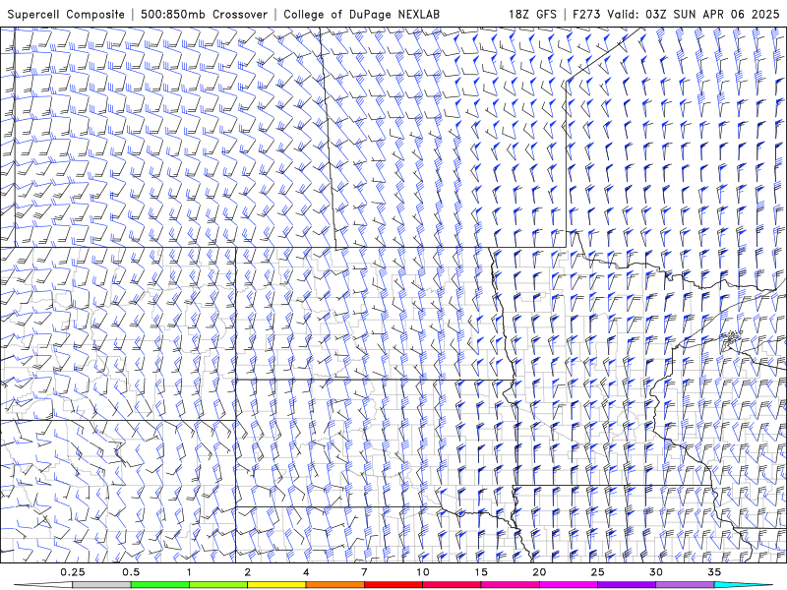Click the violet 25–30 legend segment
Viewport: 787px width, 590px height.
click(627, 585)
